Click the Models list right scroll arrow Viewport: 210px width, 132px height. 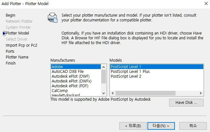200,93
